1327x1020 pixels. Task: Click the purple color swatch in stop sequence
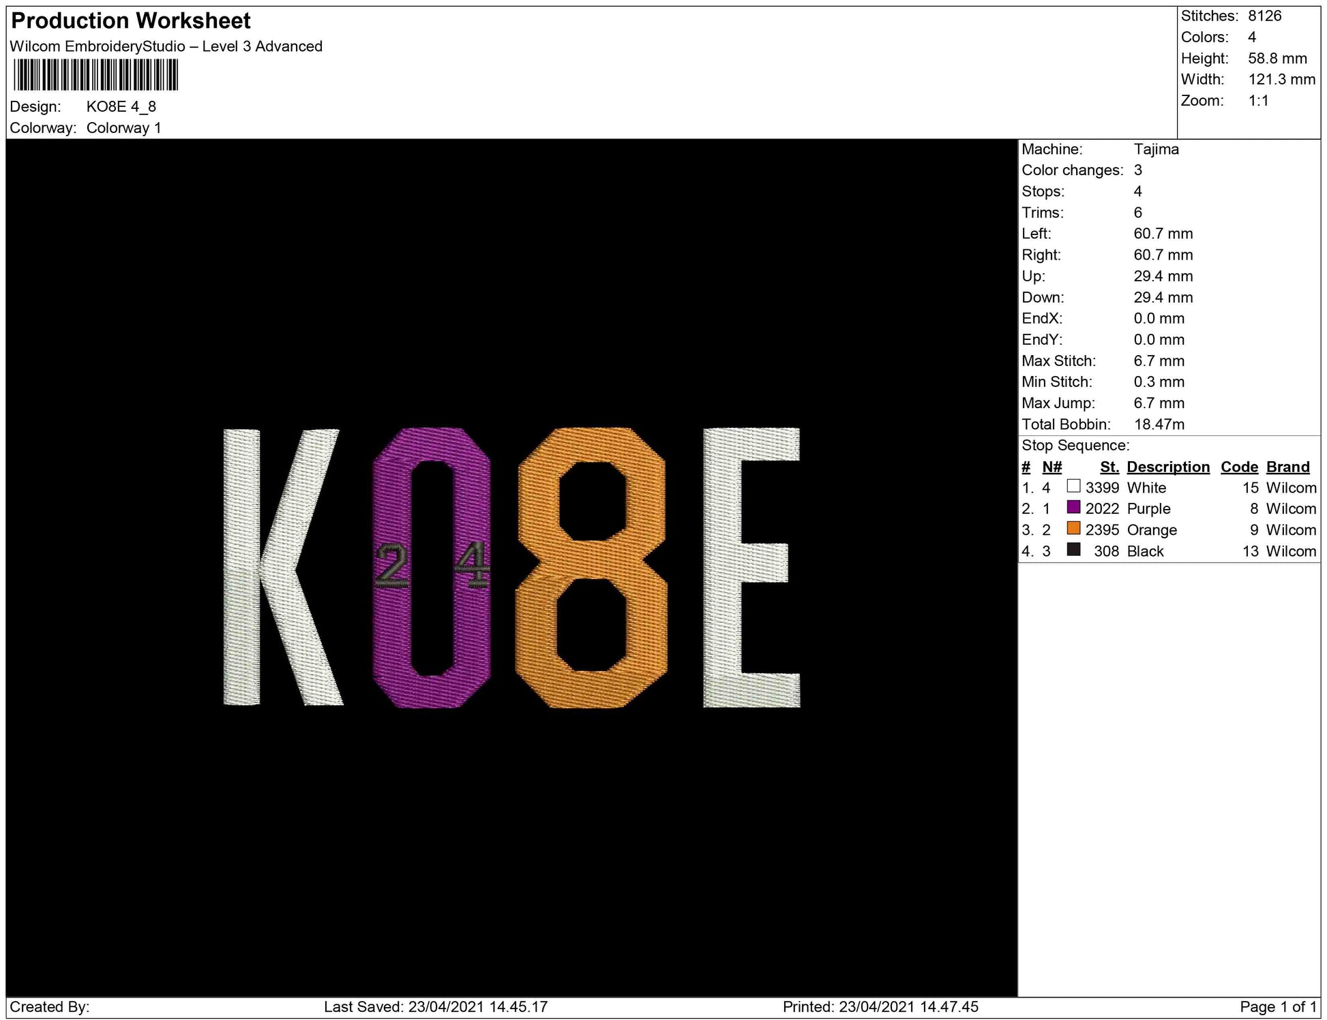[1073, 508]
